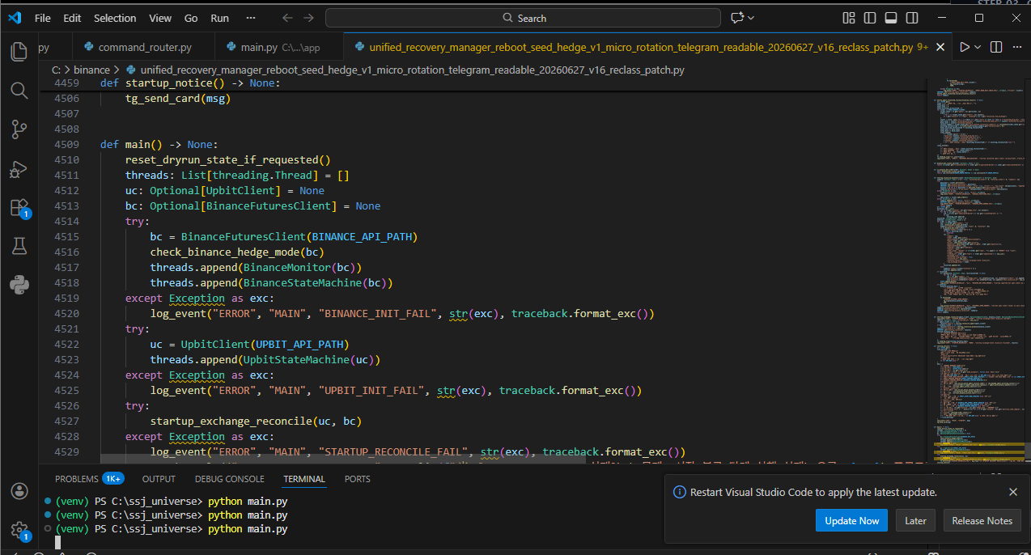This screenshot has width=1031, height=555.
Task: Click the title bar Search field
Action: point(523,18)
